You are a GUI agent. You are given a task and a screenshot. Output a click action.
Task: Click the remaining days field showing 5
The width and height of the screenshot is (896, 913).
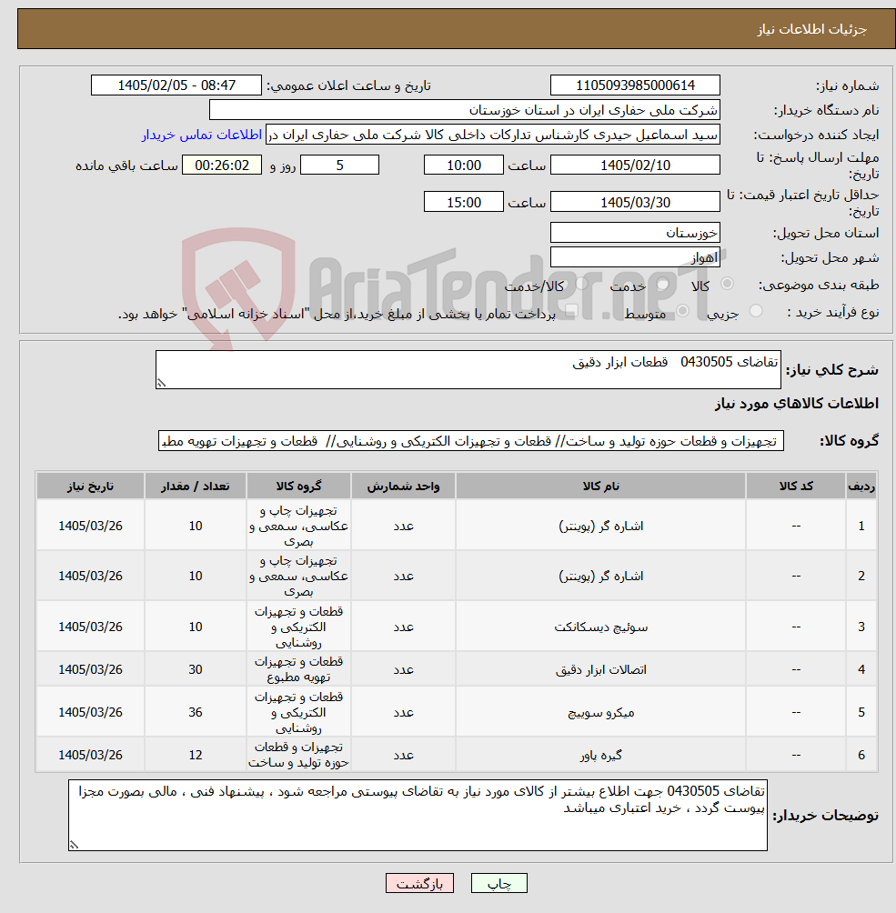tap(339, 166)
